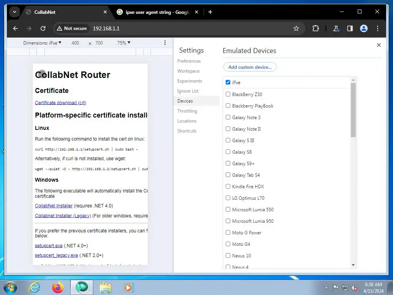
Task: Open Chrome Labs flask icon
Action: tap(336, 28)
